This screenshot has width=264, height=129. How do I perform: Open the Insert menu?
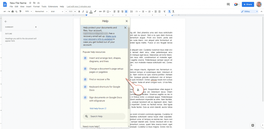click(29, 7)
